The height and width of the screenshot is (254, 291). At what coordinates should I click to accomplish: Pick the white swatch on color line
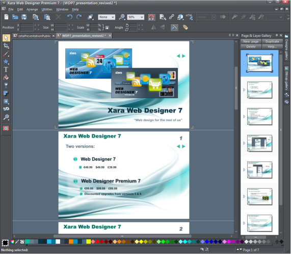(x=58, y=242)
